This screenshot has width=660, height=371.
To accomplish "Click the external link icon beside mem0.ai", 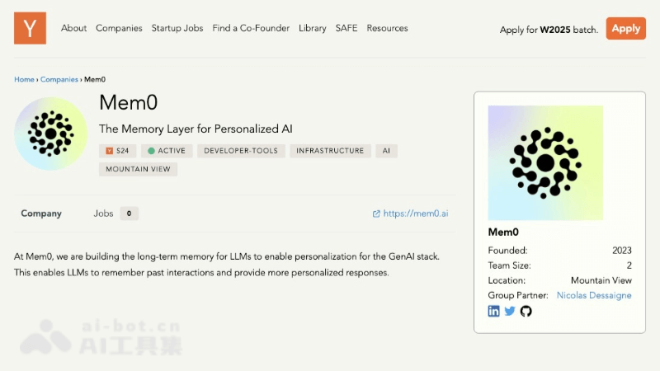I will 376,214.
